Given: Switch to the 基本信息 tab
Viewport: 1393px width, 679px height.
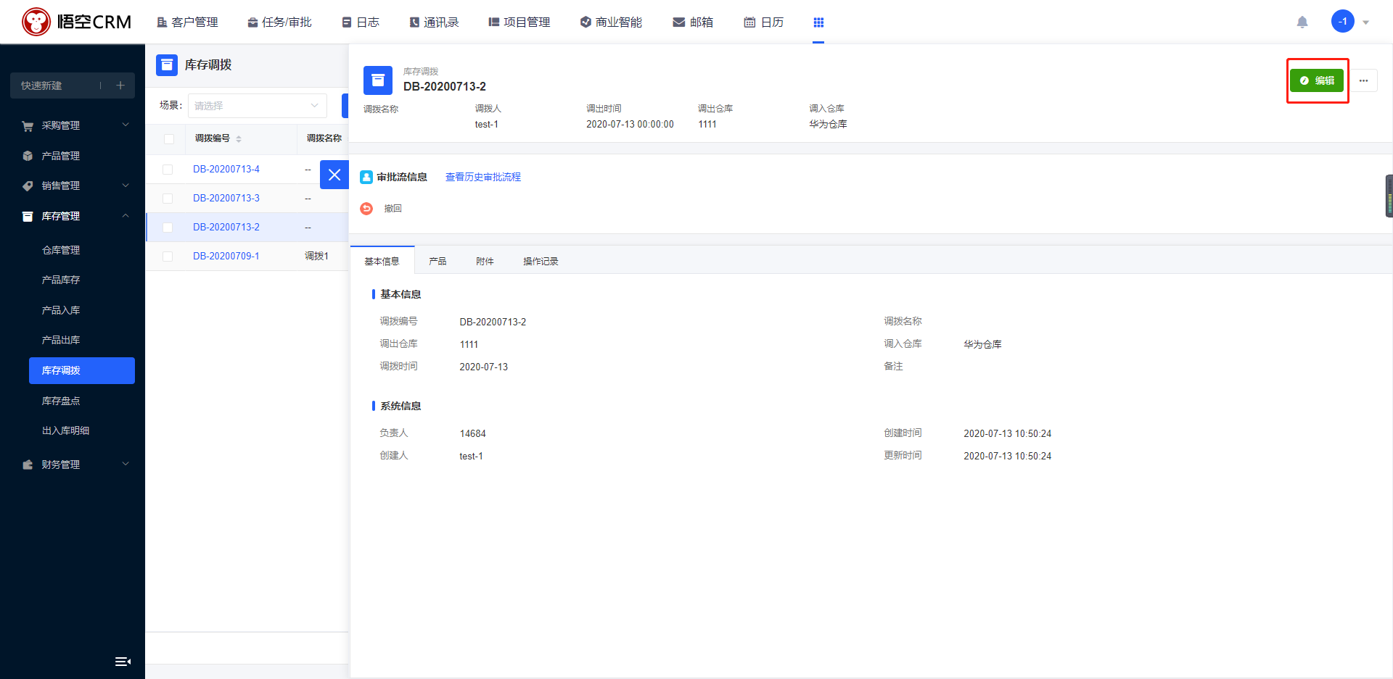Looking at the screenshot, I should pos(382,261).
